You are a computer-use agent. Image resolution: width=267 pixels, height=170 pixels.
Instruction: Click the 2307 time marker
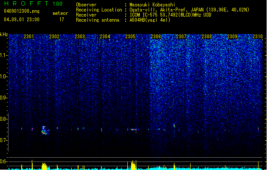click(181, 36)
